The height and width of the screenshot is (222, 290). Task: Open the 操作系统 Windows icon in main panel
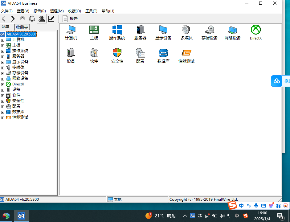[117, 33]
